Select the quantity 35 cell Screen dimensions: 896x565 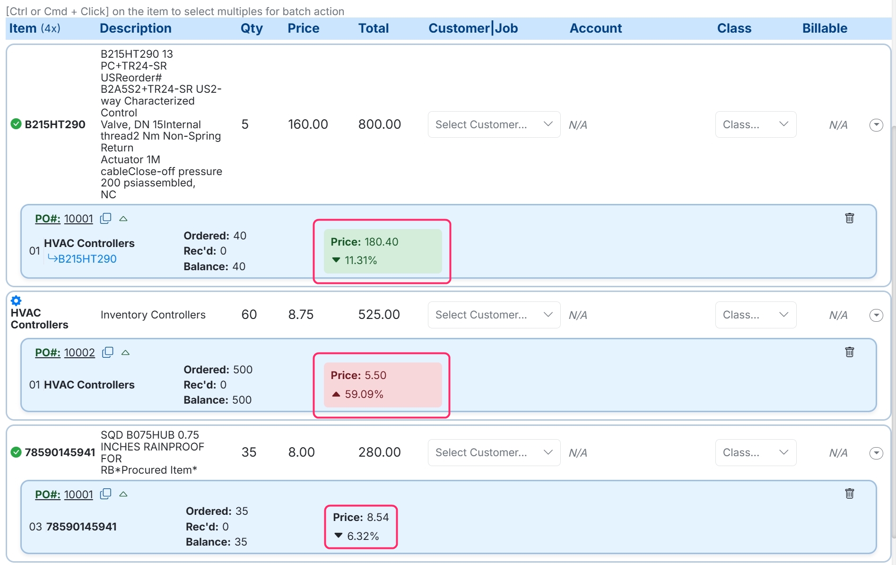(x=249, y=452)
